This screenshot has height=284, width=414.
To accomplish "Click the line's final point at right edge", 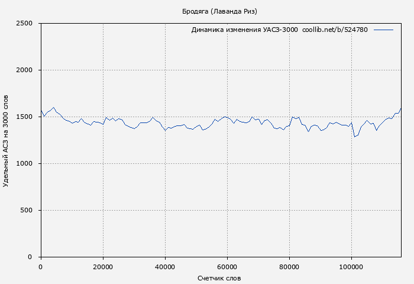I will [401, 108].
